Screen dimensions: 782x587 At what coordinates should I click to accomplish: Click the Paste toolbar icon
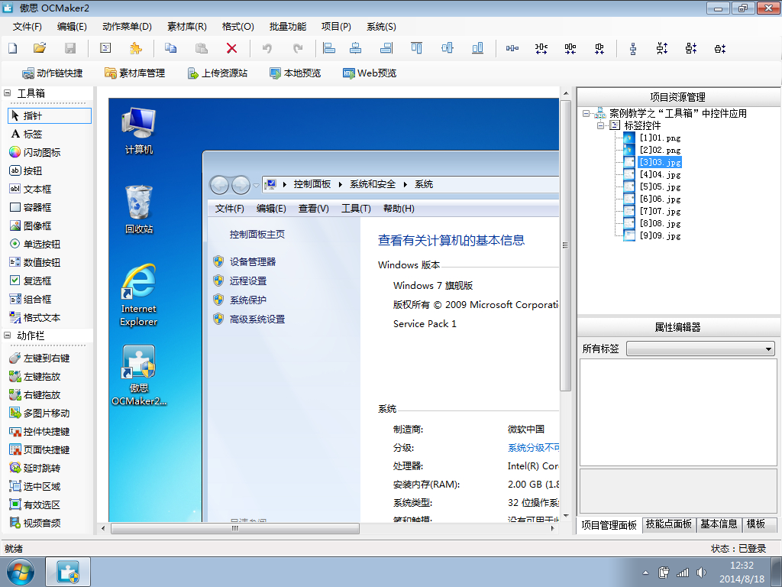pyautogui.click(x=201, y=48)
